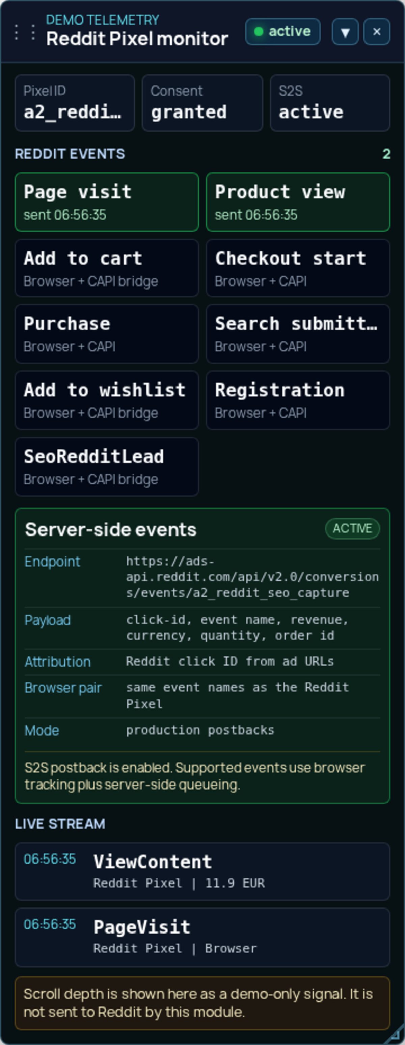405x1045 pixels.
Task: Collapse the panel with the triangle button
Action: (345, 32)
